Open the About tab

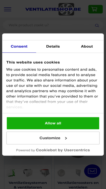point(87,46)
